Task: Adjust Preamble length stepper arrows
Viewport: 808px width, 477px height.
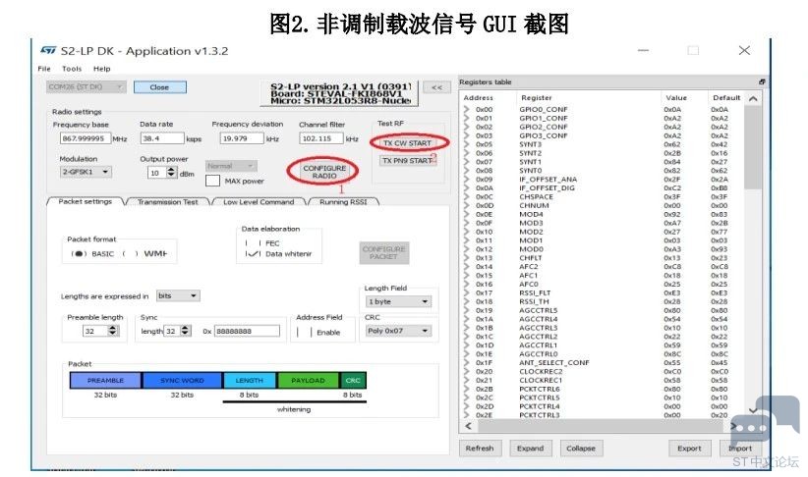Action: 113,331
